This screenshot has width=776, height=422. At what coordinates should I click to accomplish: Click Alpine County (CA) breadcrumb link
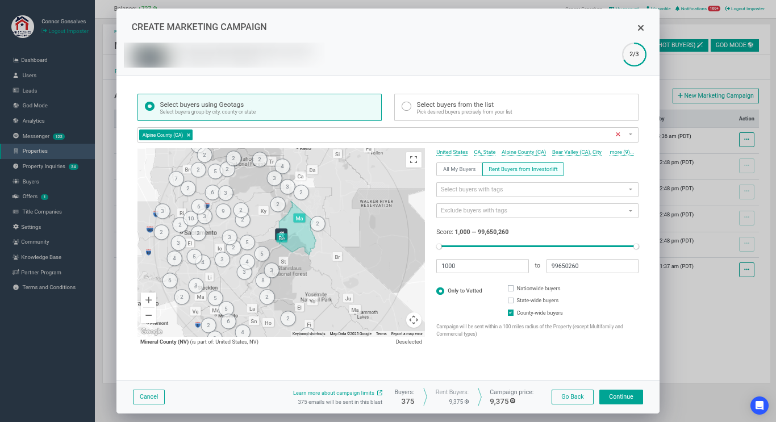(x=524, y=152)
